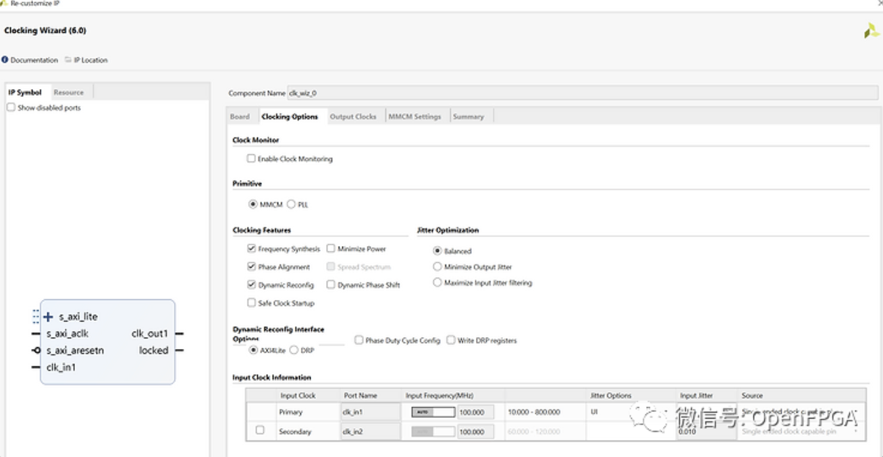Screen dimensions: 883x457
Task: Open the Summary tab
Action: (469, 117)
